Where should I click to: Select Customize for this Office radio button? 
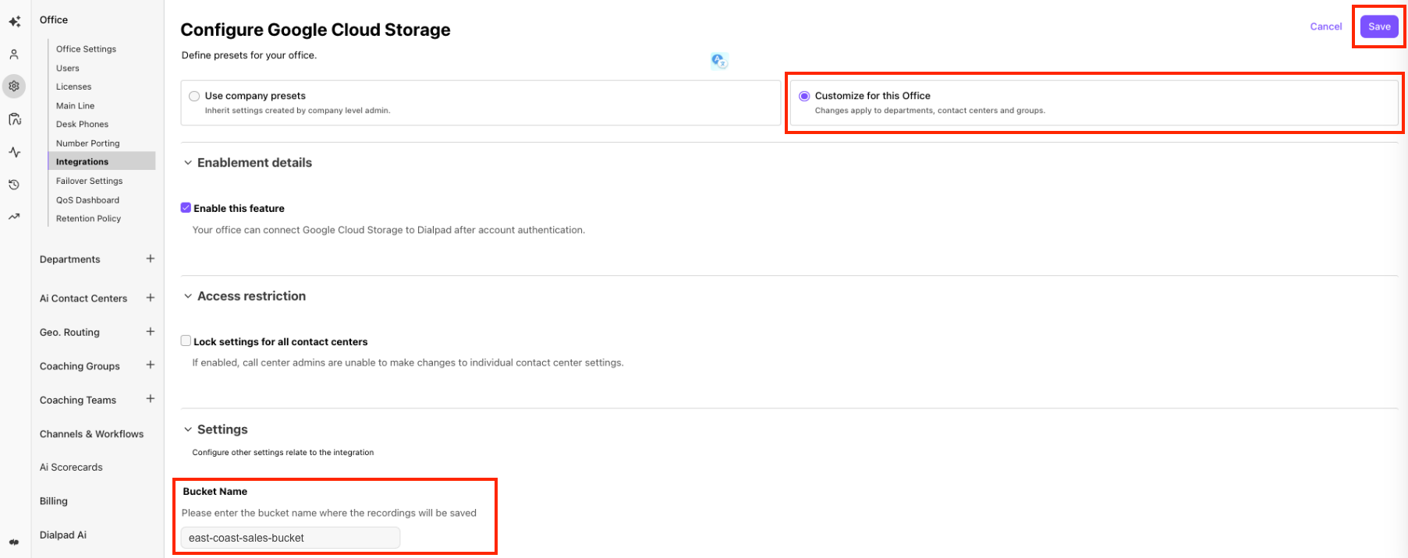[x=804, y=96]
